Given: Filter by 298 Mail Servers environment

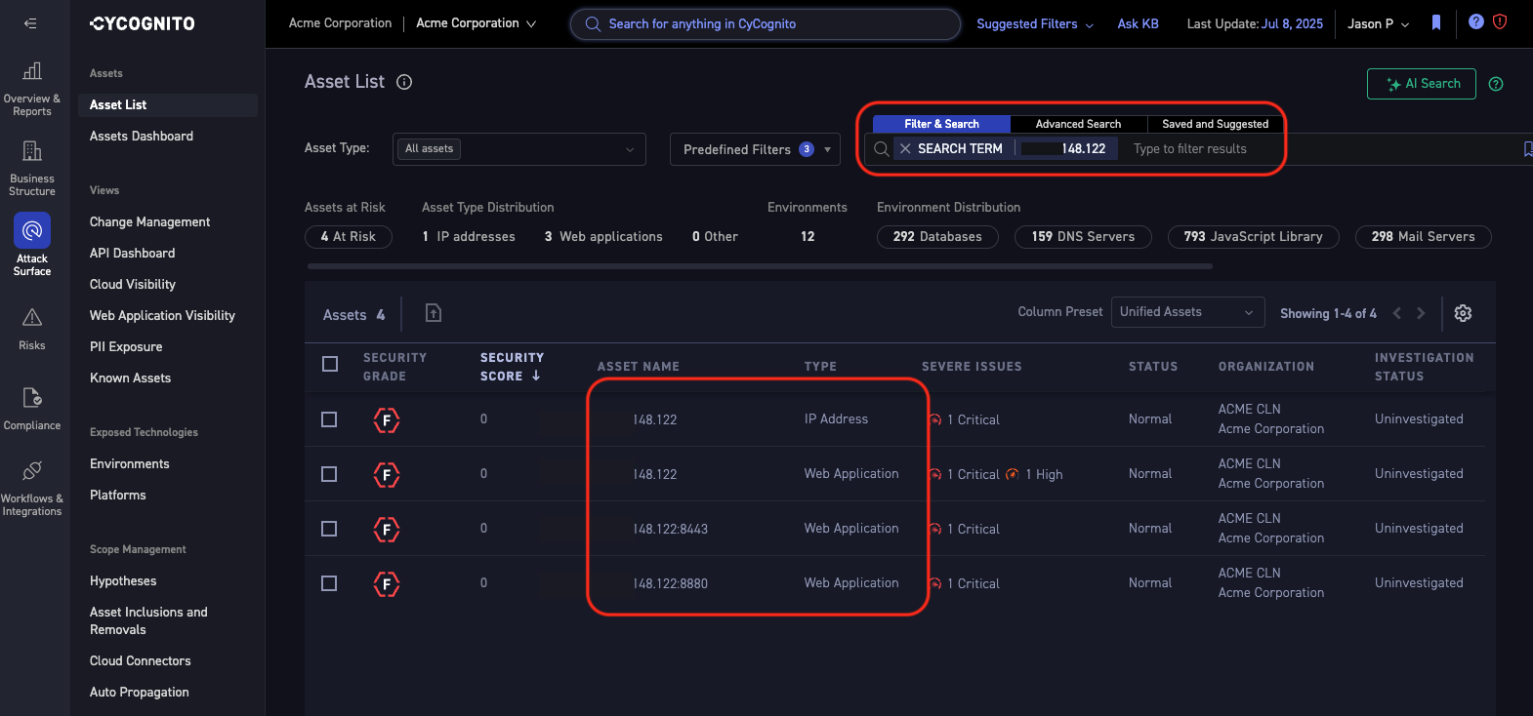Looking at the screenshot, I should 1423,237.
